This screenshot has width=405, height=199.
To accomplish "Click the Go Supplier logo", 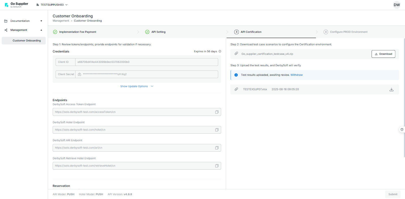I will tap(16, 5).
